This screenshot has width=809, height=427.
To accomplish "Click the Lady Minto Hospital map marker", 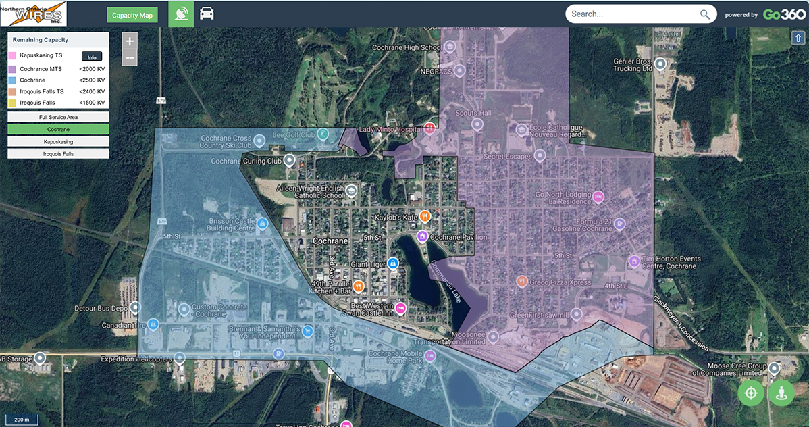I will coord(429,128).
